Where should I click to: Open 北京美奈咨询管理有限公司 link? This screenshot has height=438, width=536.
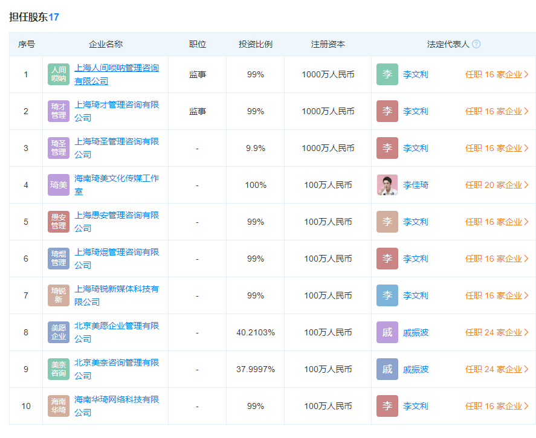point(116,369)
